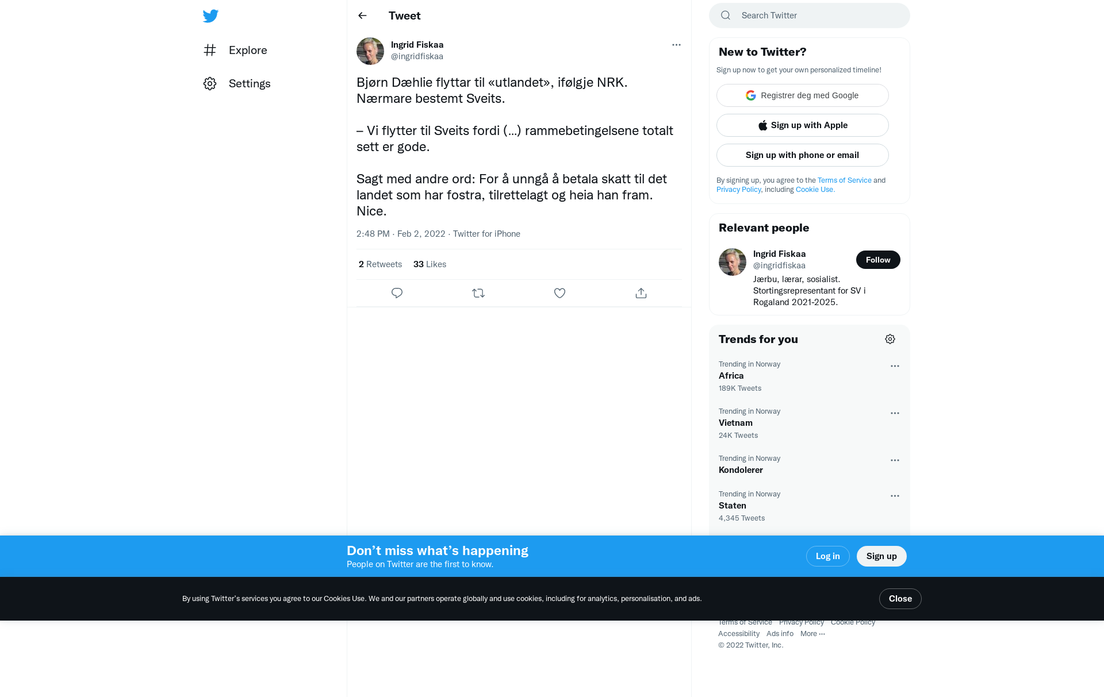Open Settings from the sidebar
Screen dimensions: 1104x697
[x=237, y=83]
